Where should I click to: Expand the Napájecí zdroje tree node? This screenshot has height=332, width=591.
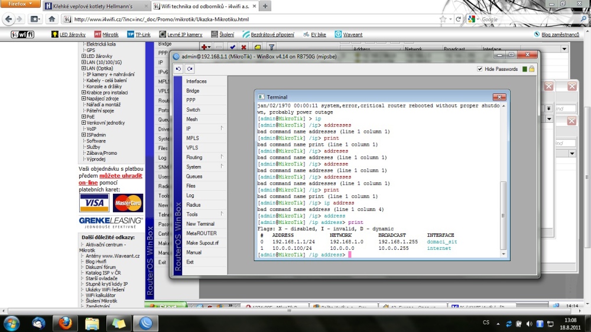click(84, 98)
